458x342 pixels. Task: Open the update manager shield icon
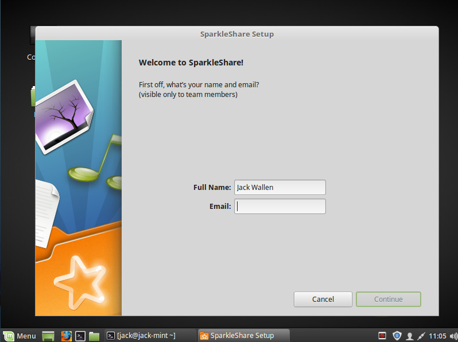tap(397, 336)
